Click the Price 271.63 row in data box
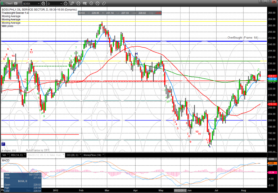This screenshot has width=278, height=193. click(x=23, y=178)
